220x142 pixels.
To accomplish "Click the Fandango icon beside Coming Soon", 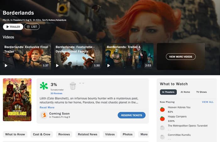I will [x=43, y=115].
